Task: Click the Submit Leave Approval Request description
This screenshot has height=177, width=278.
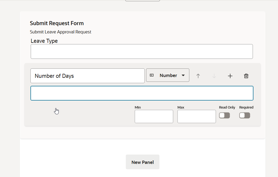Action: [x=61, y=32]
